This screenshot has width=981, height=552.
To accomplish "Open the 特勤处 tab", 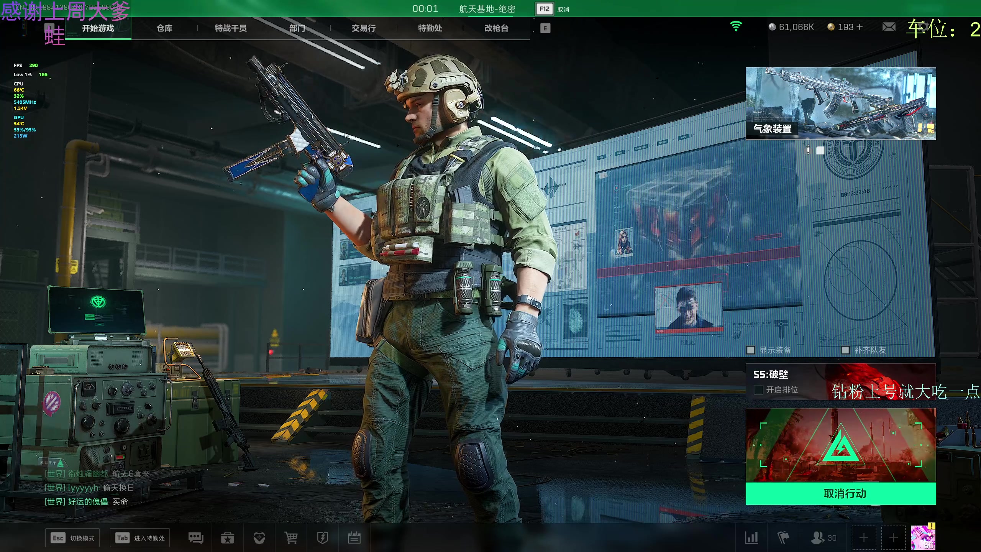I will click(x=430, y=28).
